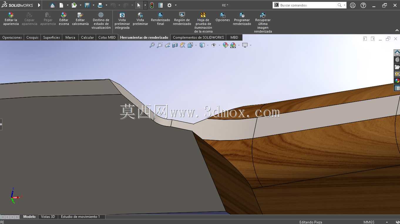Select Región de renderizado tool
Viewport: 400px width, 224px height.
coord(182,19)
